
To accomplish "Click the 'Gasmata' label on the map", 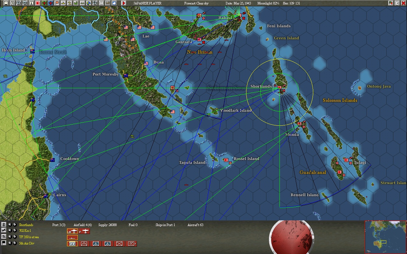I will pyautogui.click(x=184, y=42).
